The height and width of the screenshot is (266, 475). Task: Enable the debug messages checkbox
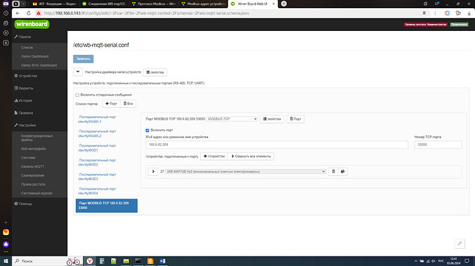point(77,95)
